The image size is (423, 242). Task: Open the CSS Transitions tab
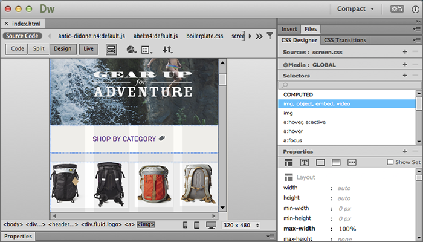coord(345,41)
